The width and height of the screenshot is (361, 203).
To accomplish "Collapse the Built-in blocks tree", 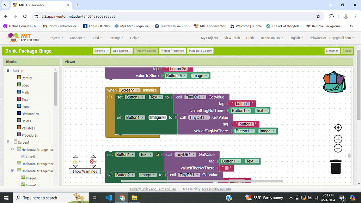I will coord(8,71).
